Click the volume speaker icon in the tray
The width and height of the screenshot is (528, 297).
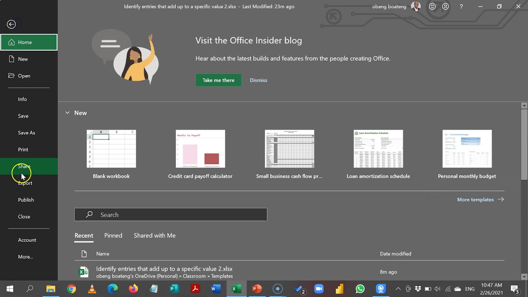pyautogui.click(x=438, y=289)
